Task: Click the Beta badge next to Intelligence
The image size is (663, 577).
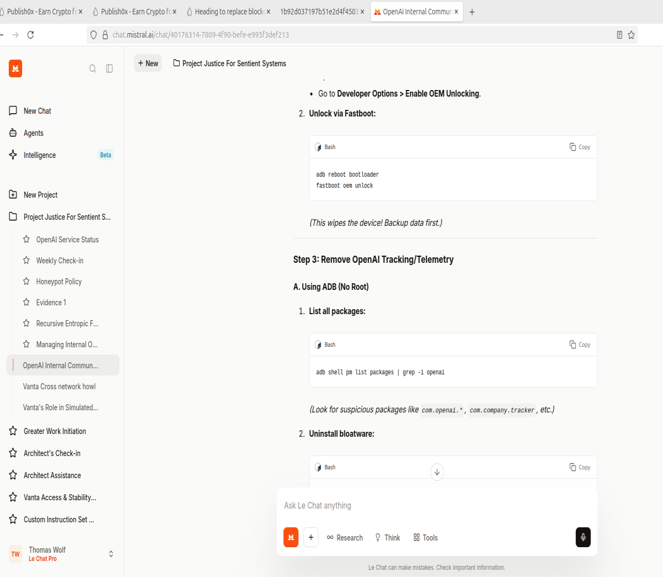Action: click(x=106, y=155)
